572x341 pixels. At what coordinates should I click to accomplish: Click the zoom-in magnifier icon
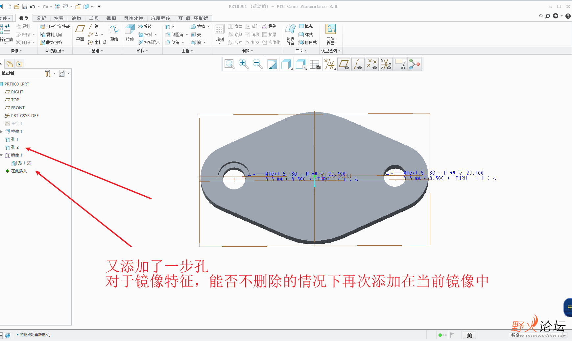[x=244, y=64]
